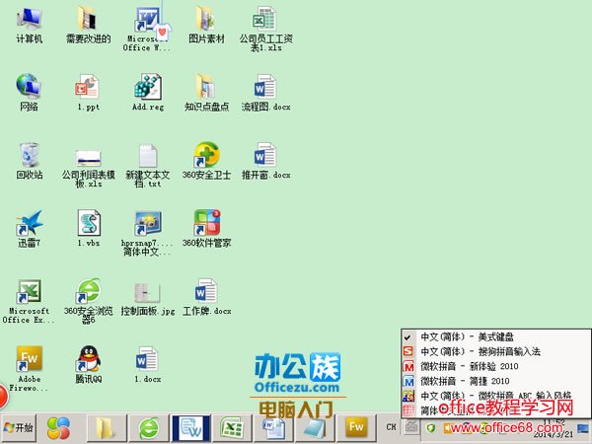This screenshot has height=444, width=592.
Task: Click the CH language indicator
Action: point(392,427)
